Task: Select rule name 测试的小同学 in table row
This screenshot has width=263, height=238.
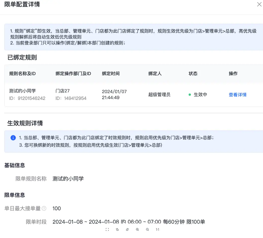Action: click(x=22, y=91)
